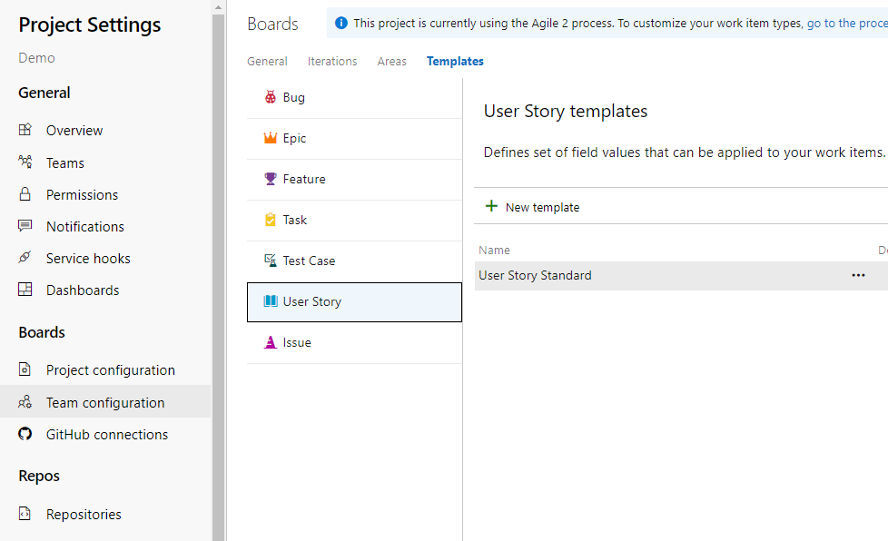
Task: Open the Areas tab
Action: pos(392,62)
